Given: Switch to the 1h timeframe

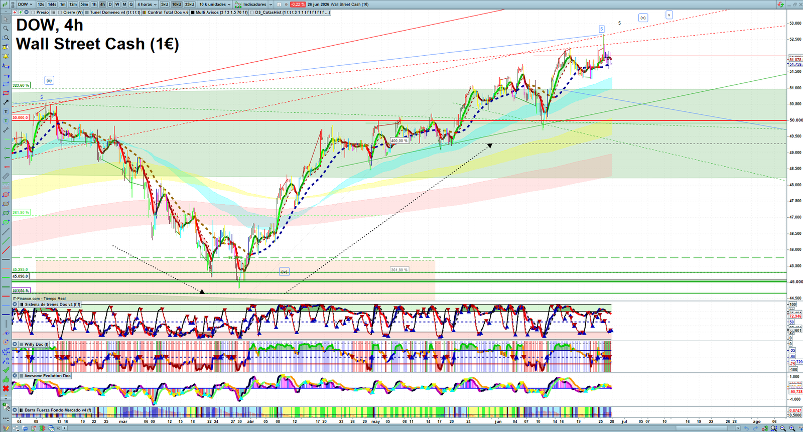Looking at the screenshot, I should pyautogui.click(x=94, y=5).
